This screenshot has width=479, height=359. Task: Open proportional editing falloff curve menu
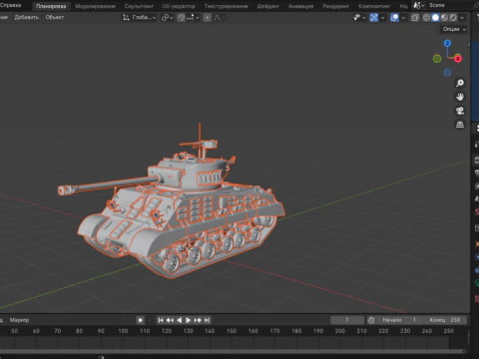(218, 18)
